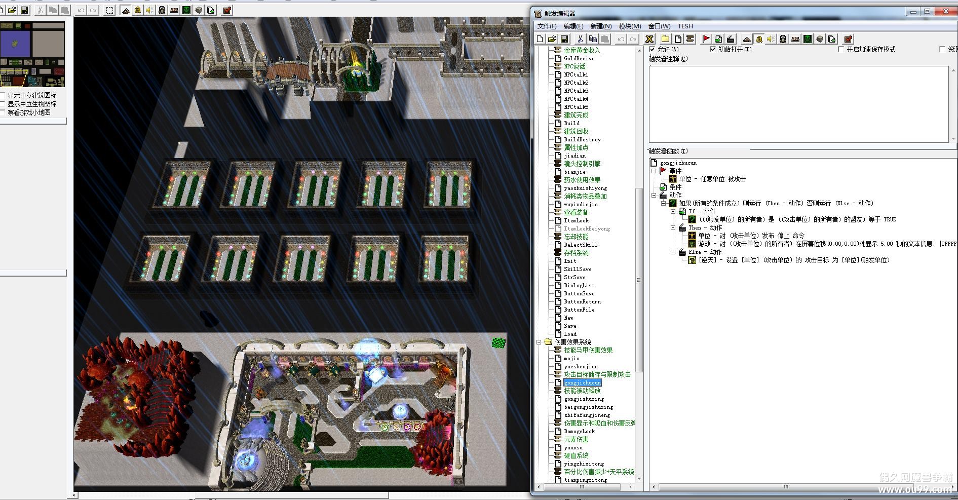Select the 发布 停止 命令 action

point(751,236)
